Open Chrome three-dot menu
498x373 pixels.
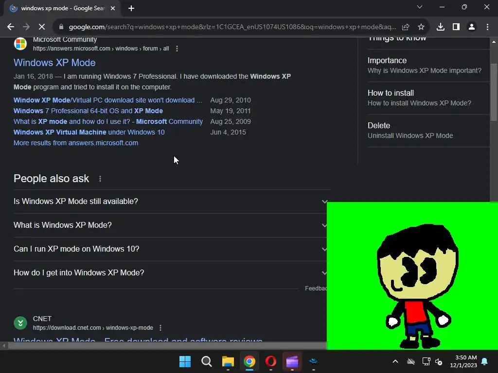(x=487, y=27)
